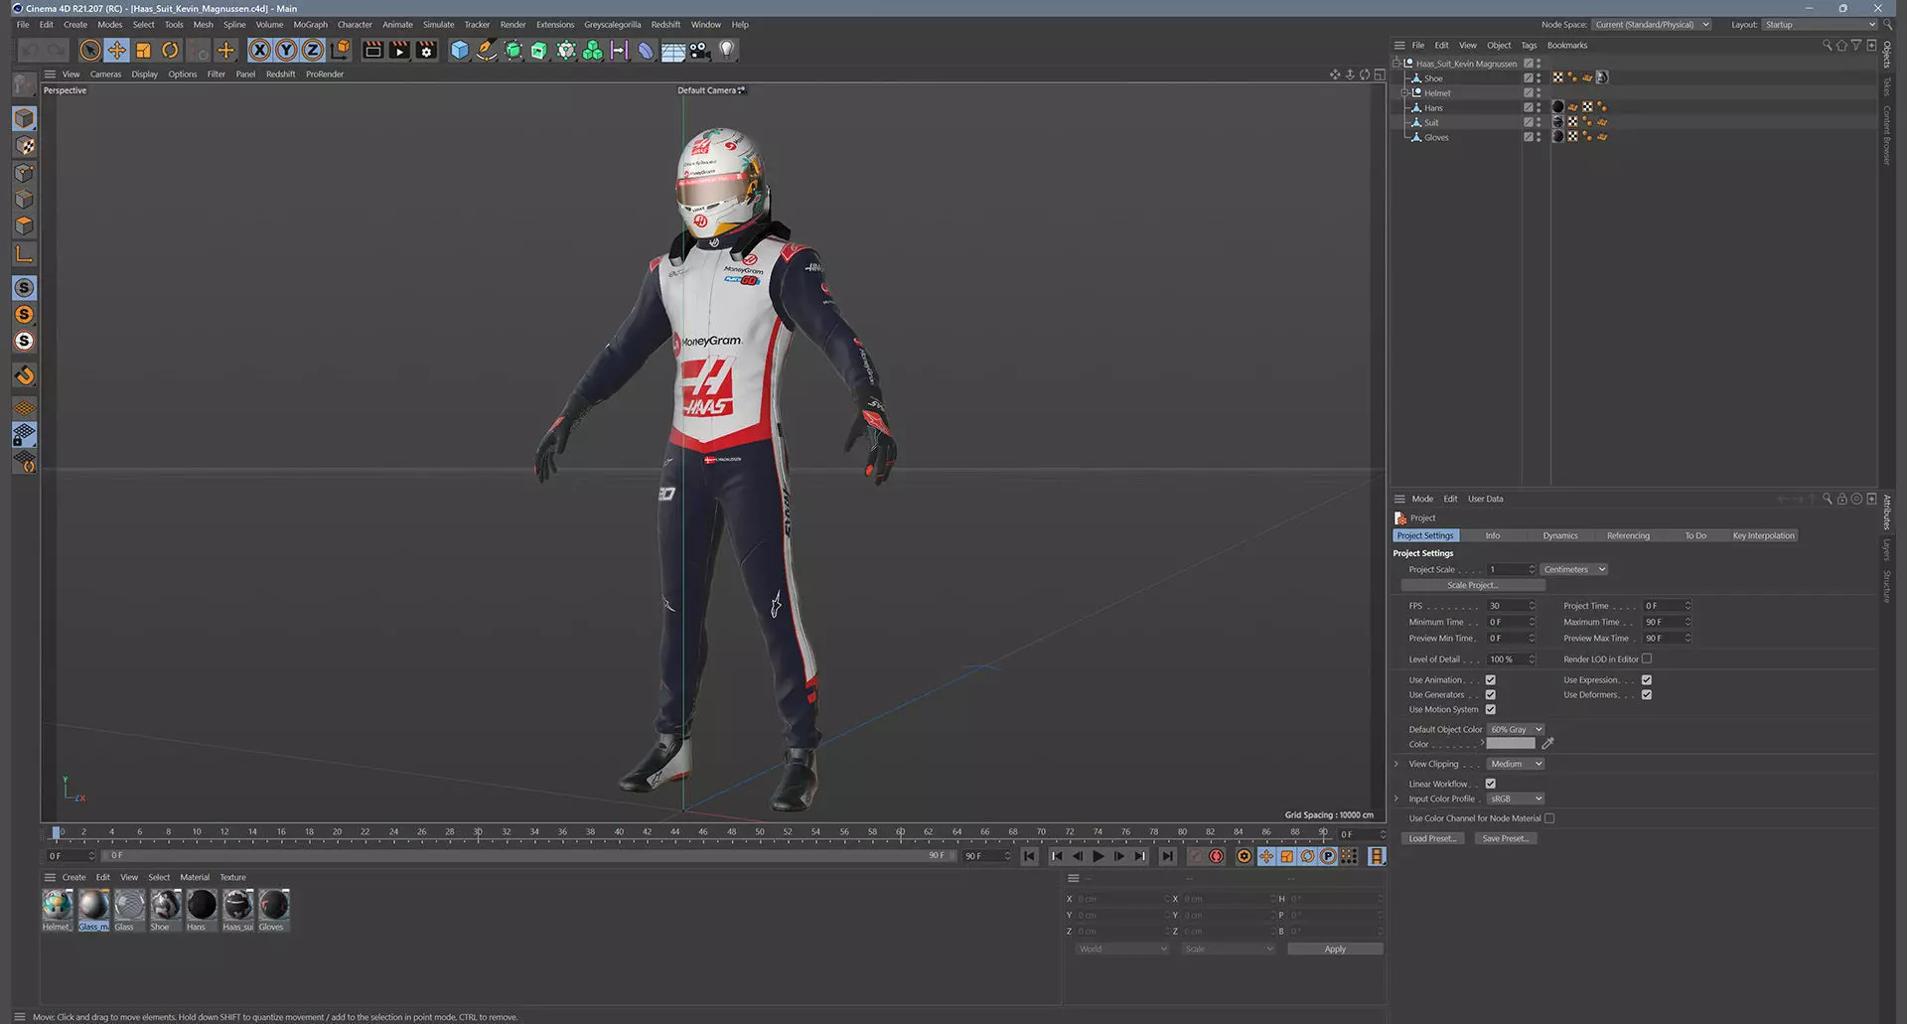Click the Attribute Manager lock icon
This screenshot has width=1907, height=1024.
pos(1841,499)
